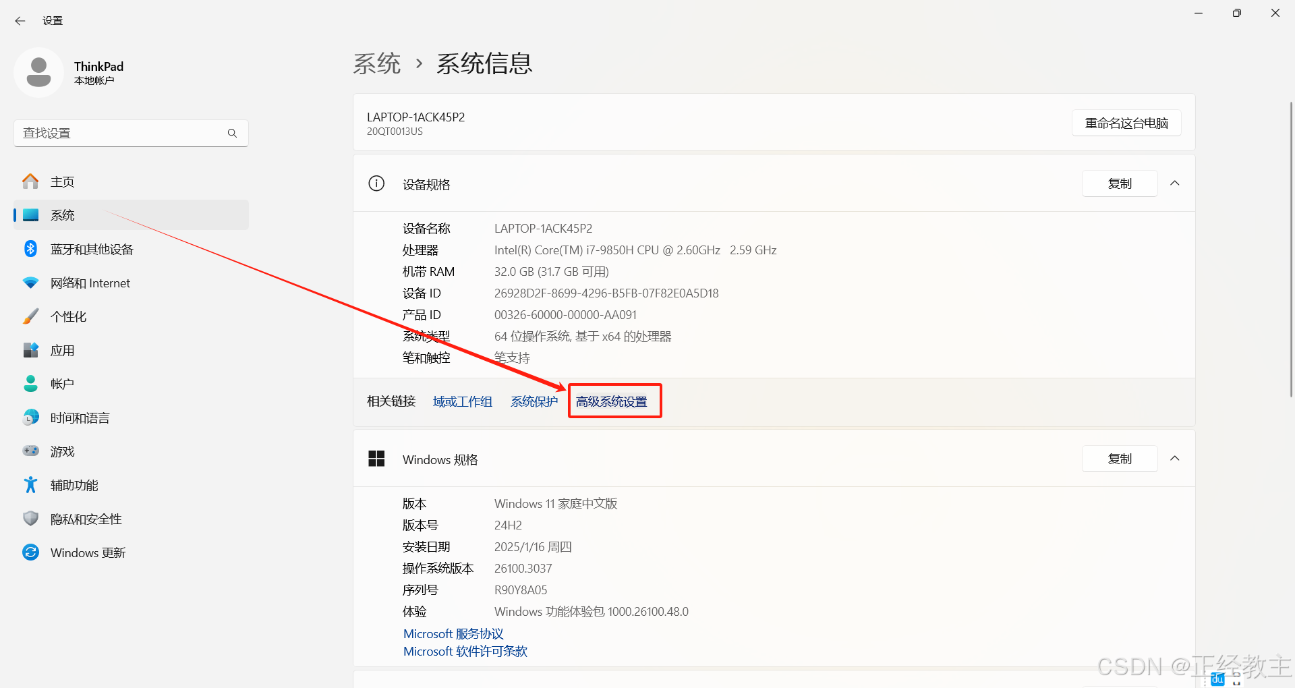Minimize the Settings window
1295x688 pixels.
[1199, 13]
